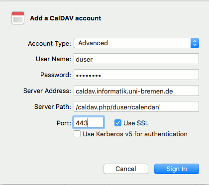
Task: Edit the Server Path field
Action: click(136, 106)
